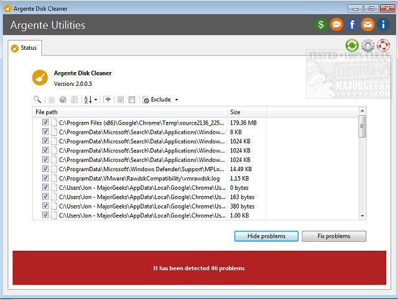398x300 pixels.
Task: Click the list scroll-up arrow
Action: (x=362, y=111)
